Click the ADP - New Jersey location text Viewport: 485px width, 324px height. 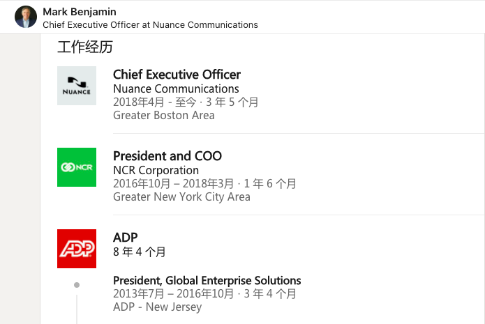pyautogui.click(x=158, y=307)
